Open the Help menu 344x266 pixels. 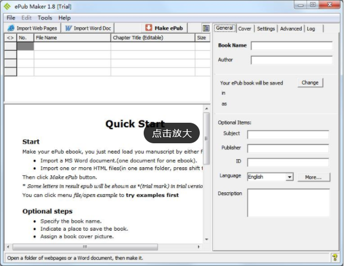pyautogui.click(x=64, y=18)
